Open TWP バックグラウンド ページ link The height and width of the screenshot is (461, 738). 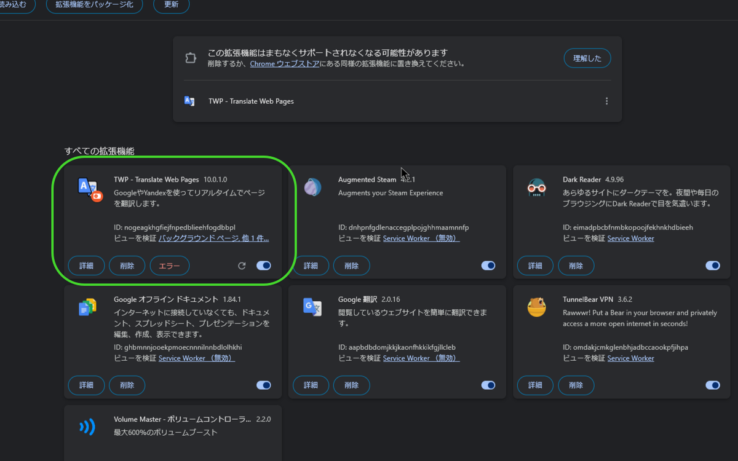(213, 238)
